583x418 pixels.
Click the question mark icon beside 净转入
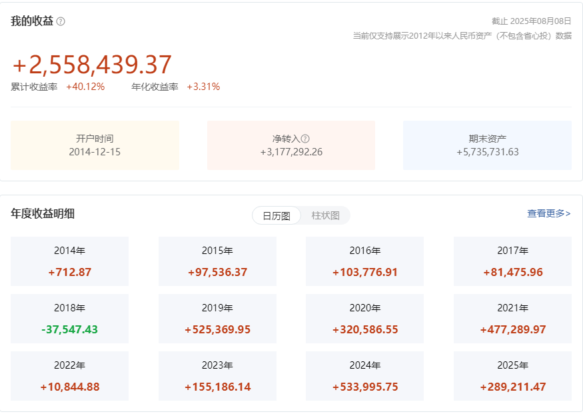pyautogui.click(x=305, y=139)
